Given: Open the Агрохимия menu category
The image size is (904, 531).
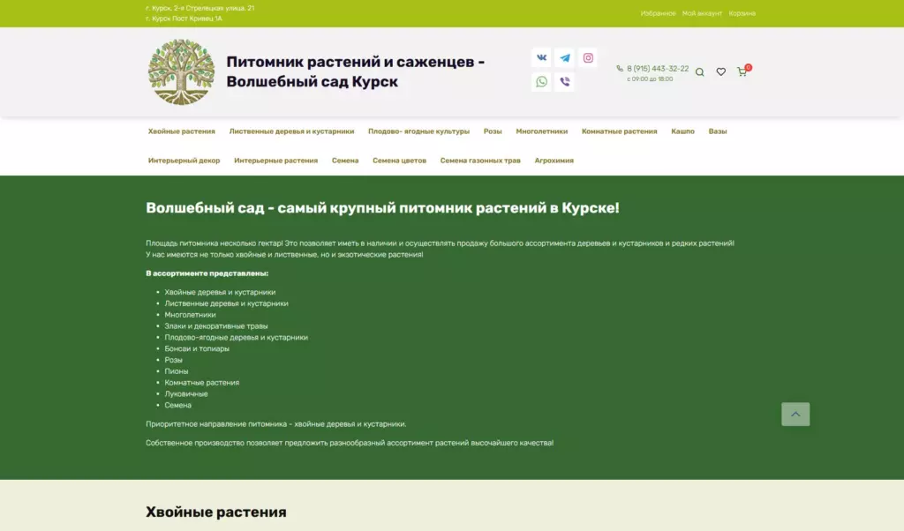Looking at the screenshot, I should 554,161.
